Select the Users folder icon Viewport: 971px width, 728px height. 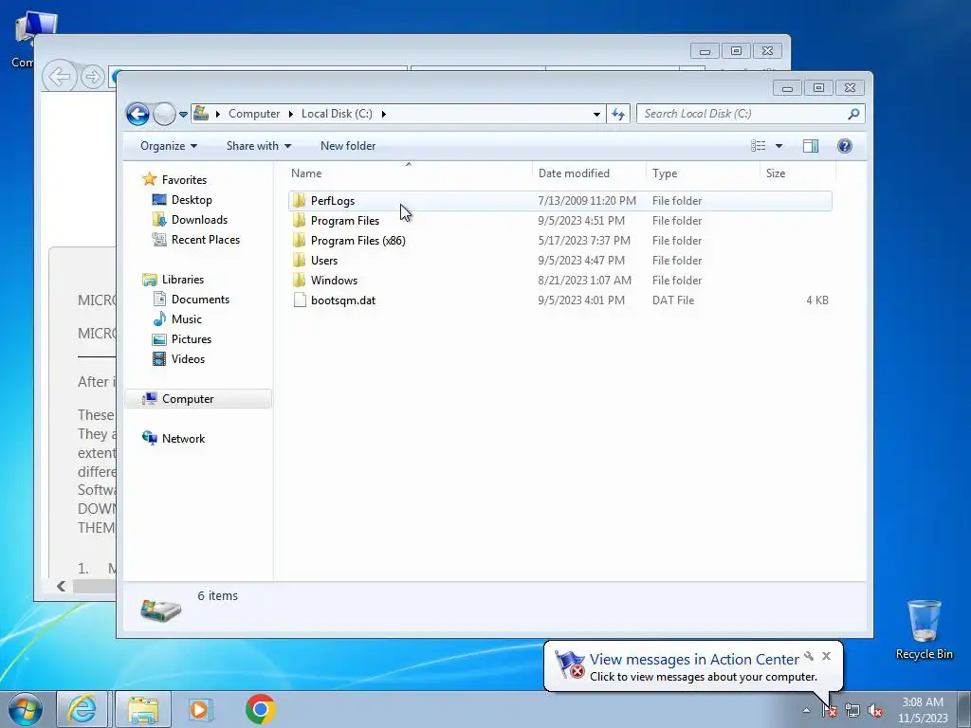click(300, 260)
